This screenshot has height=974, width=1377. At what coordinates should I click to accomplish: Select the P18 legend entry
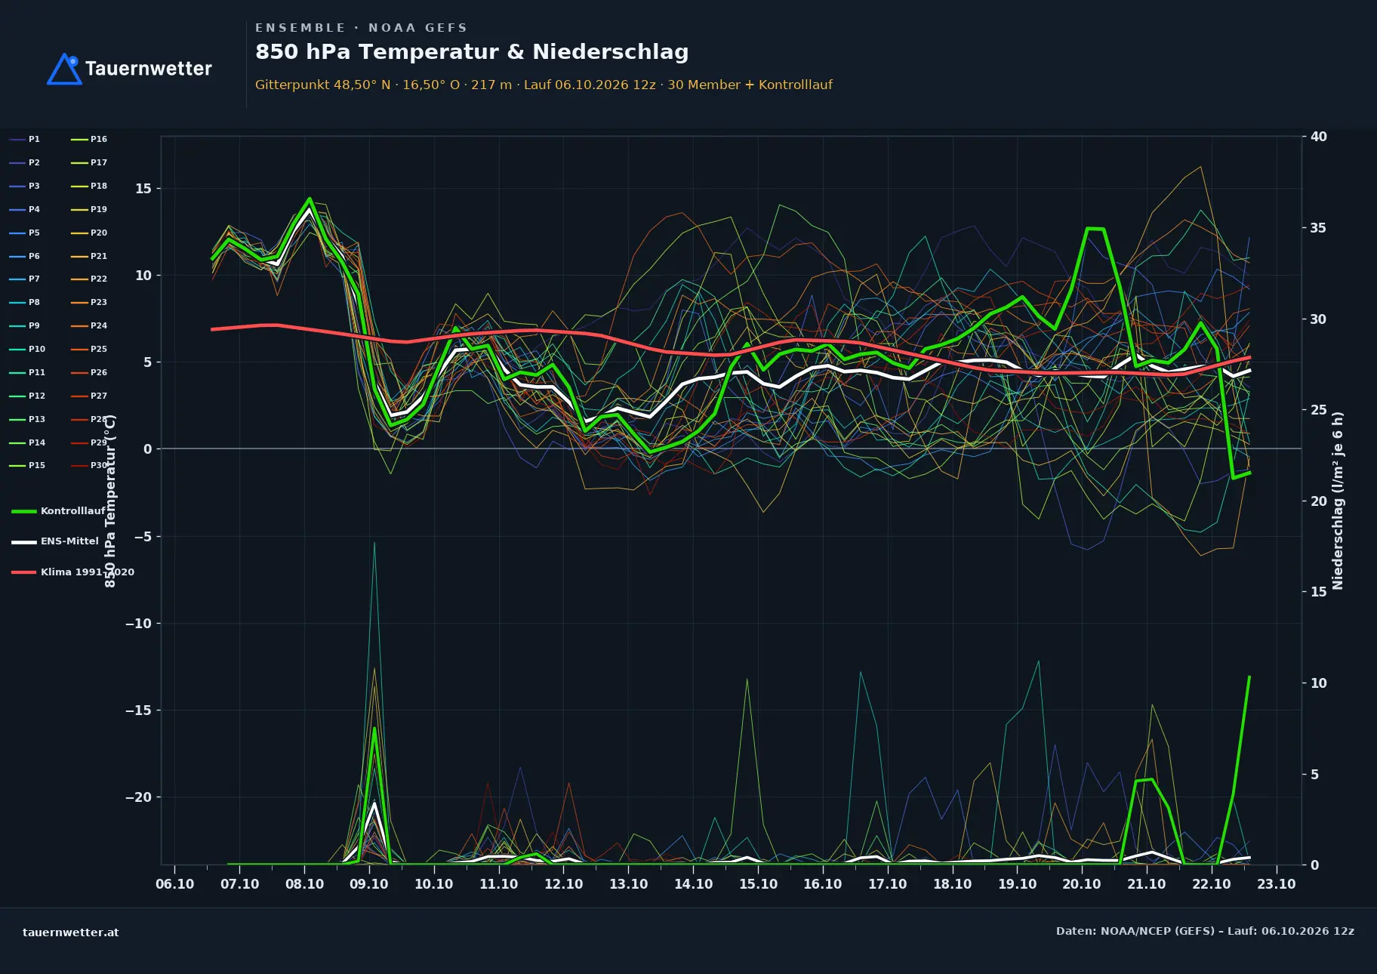tap(89, 186)
